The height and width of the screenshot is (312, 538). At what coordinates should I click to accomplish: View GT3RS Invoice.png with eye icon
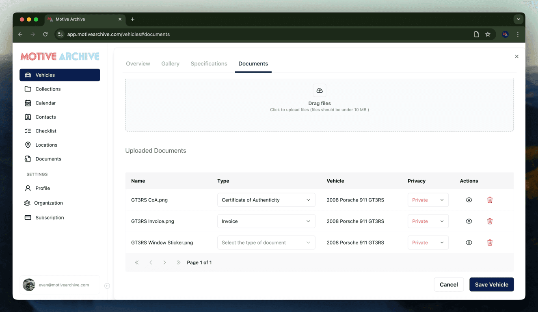tap(469, 221)
